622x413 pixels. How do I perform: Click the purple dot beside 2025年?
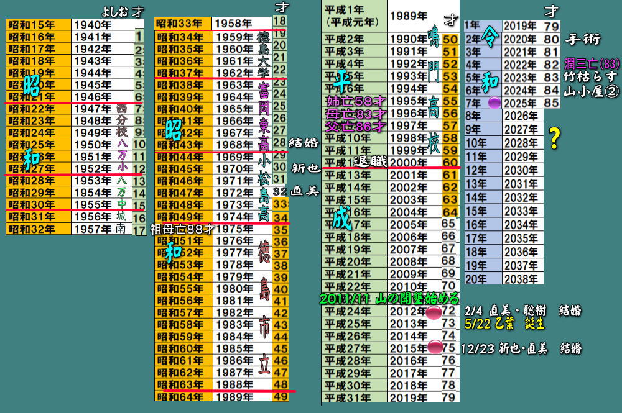494,102
